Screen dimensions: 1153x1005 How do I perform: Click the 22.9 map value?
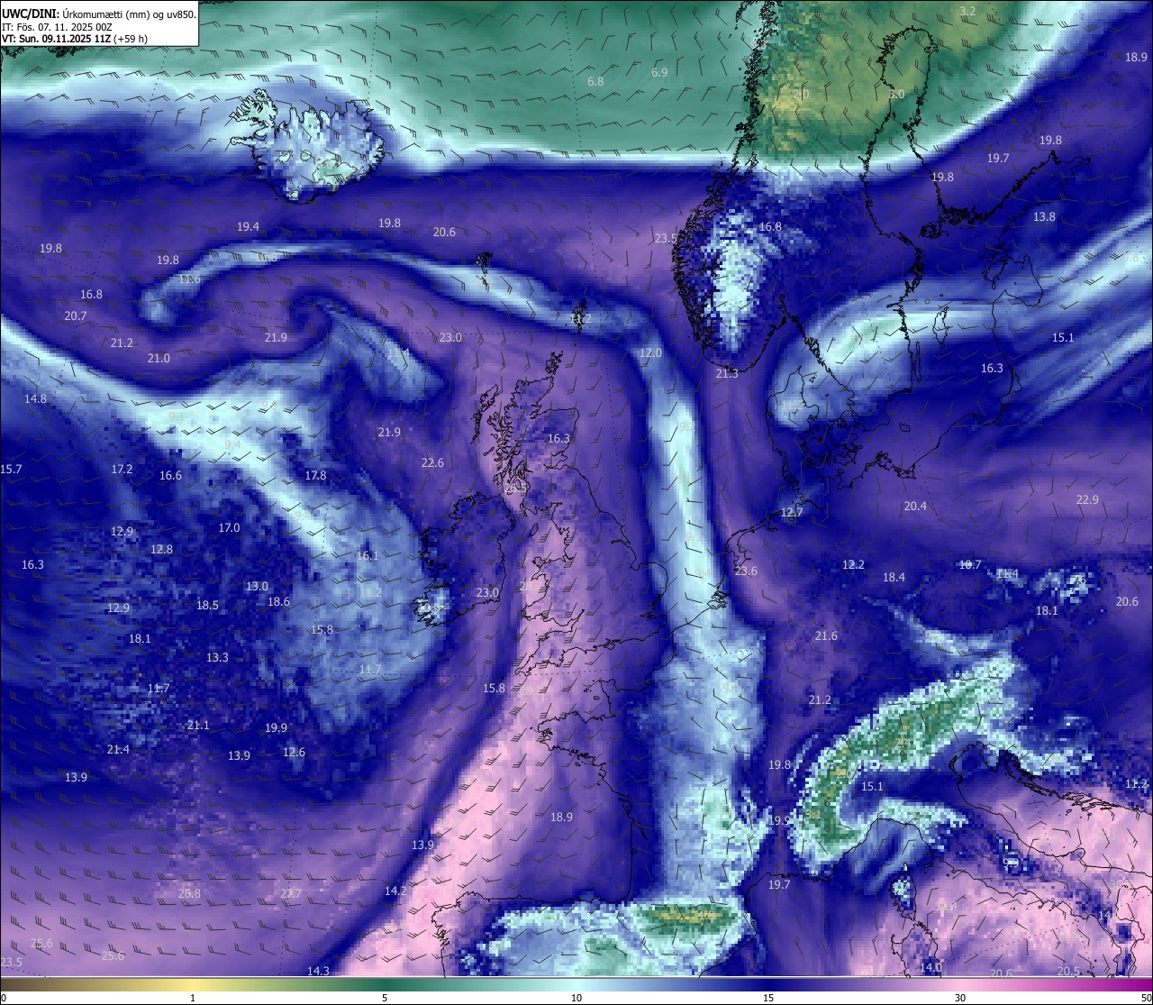coord(1087,499)
